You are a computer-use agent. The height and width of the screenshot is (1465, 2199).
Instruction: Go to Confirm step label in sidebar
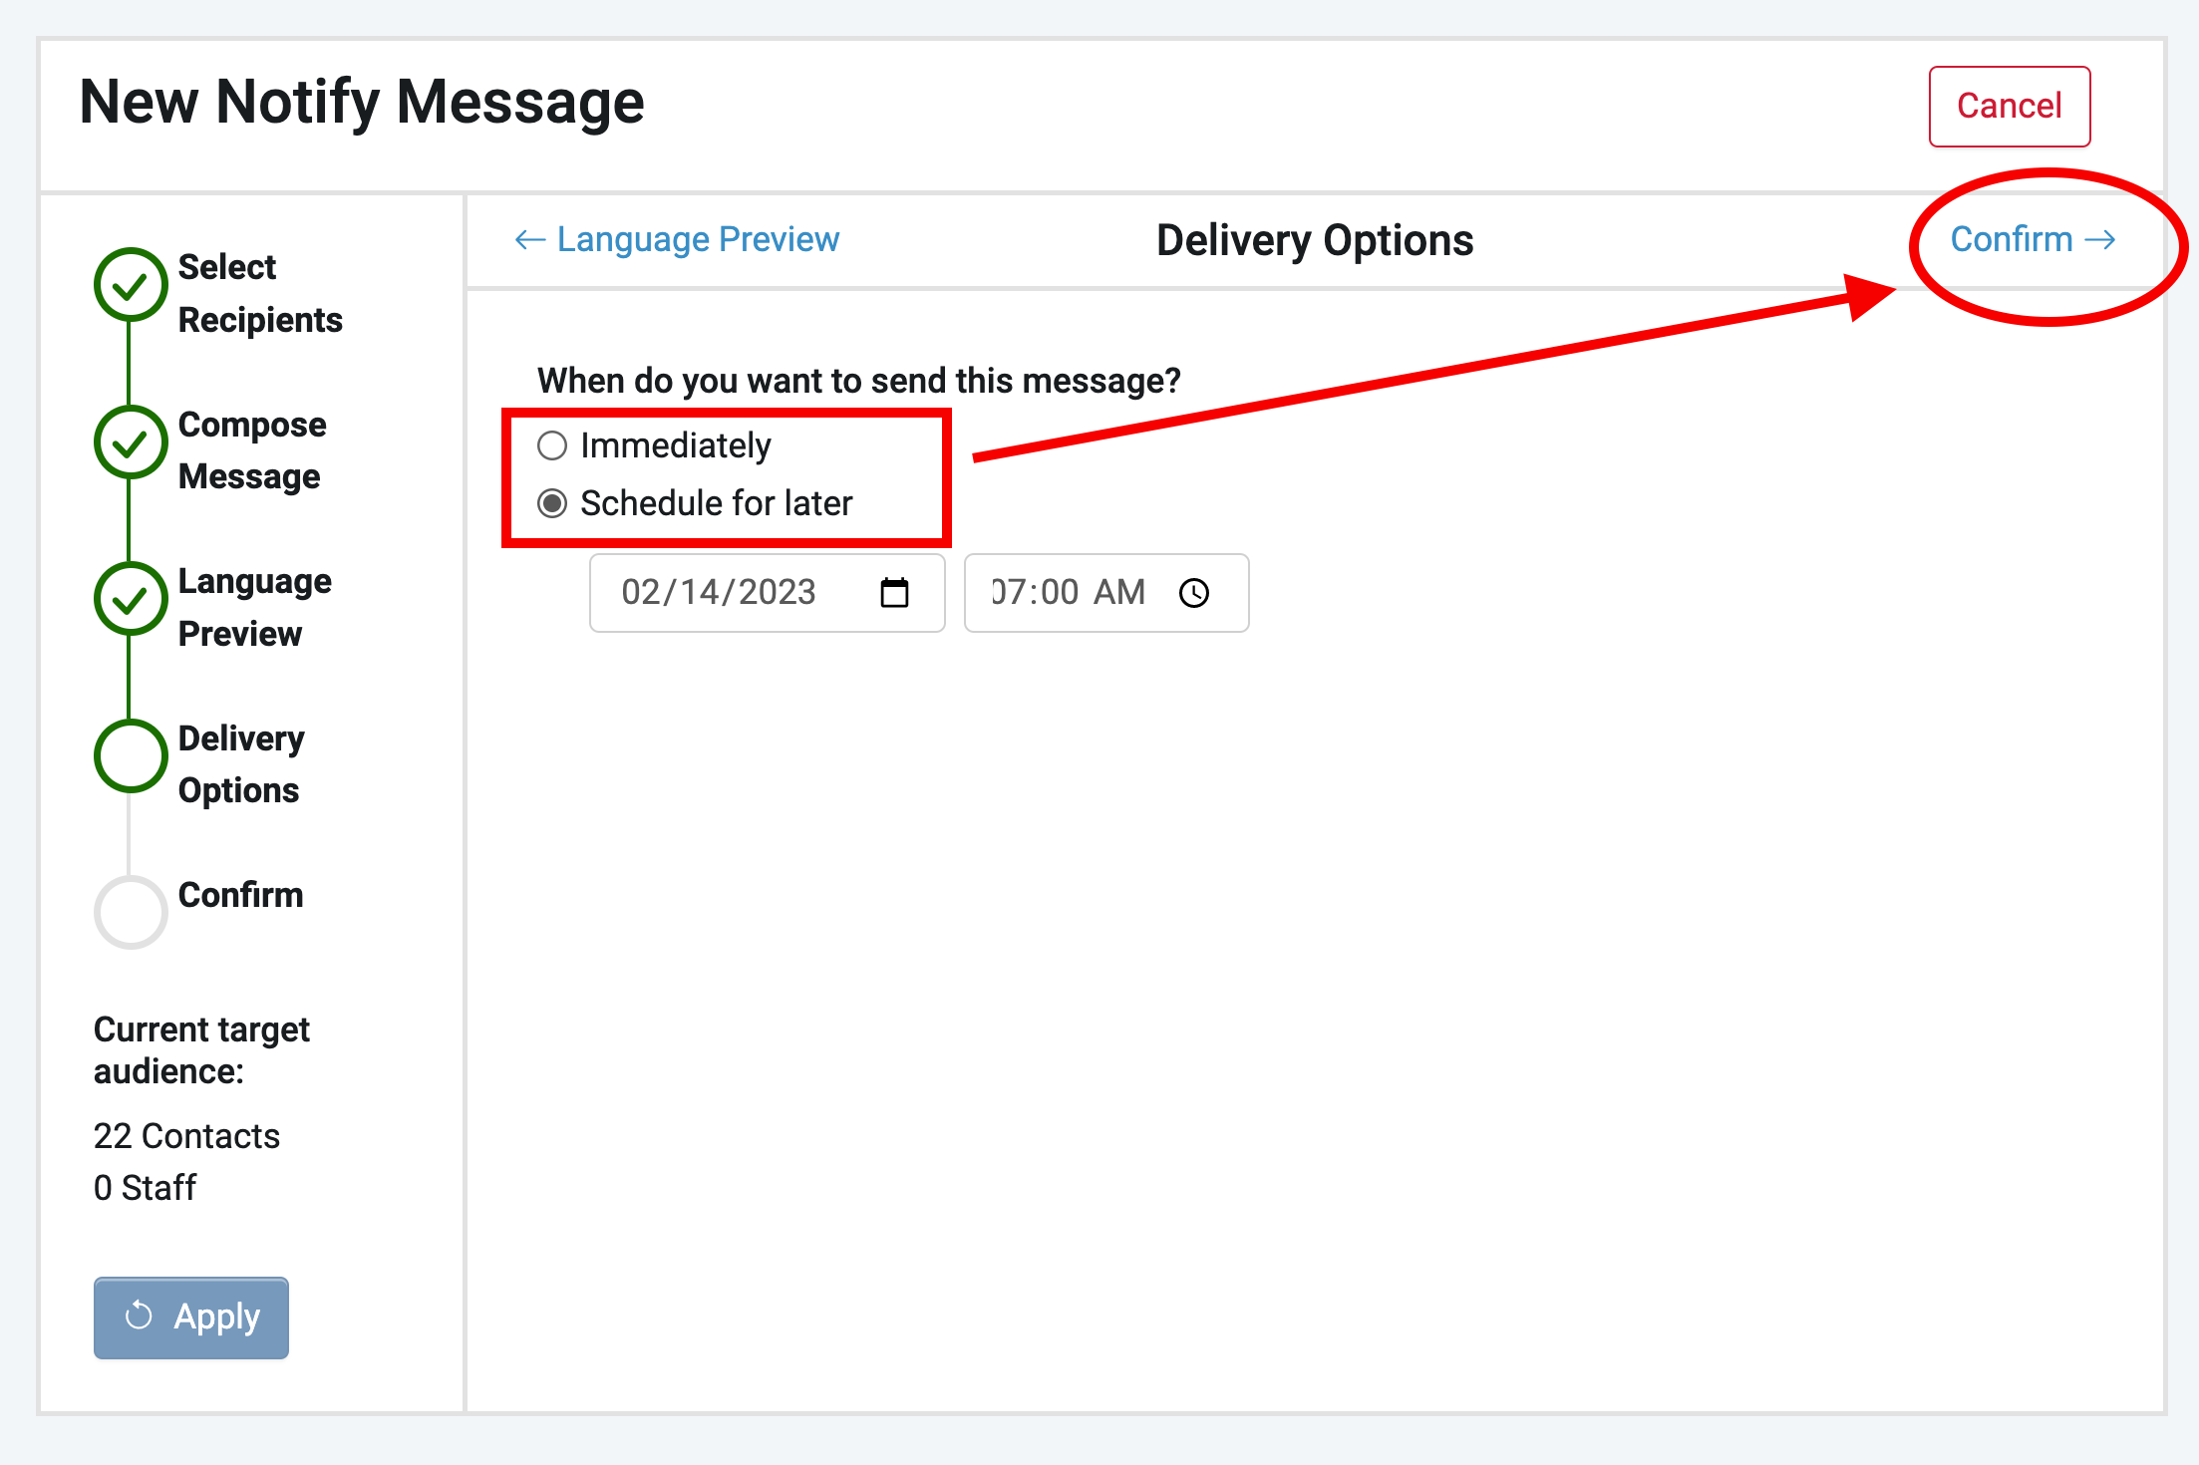point(240,895)
